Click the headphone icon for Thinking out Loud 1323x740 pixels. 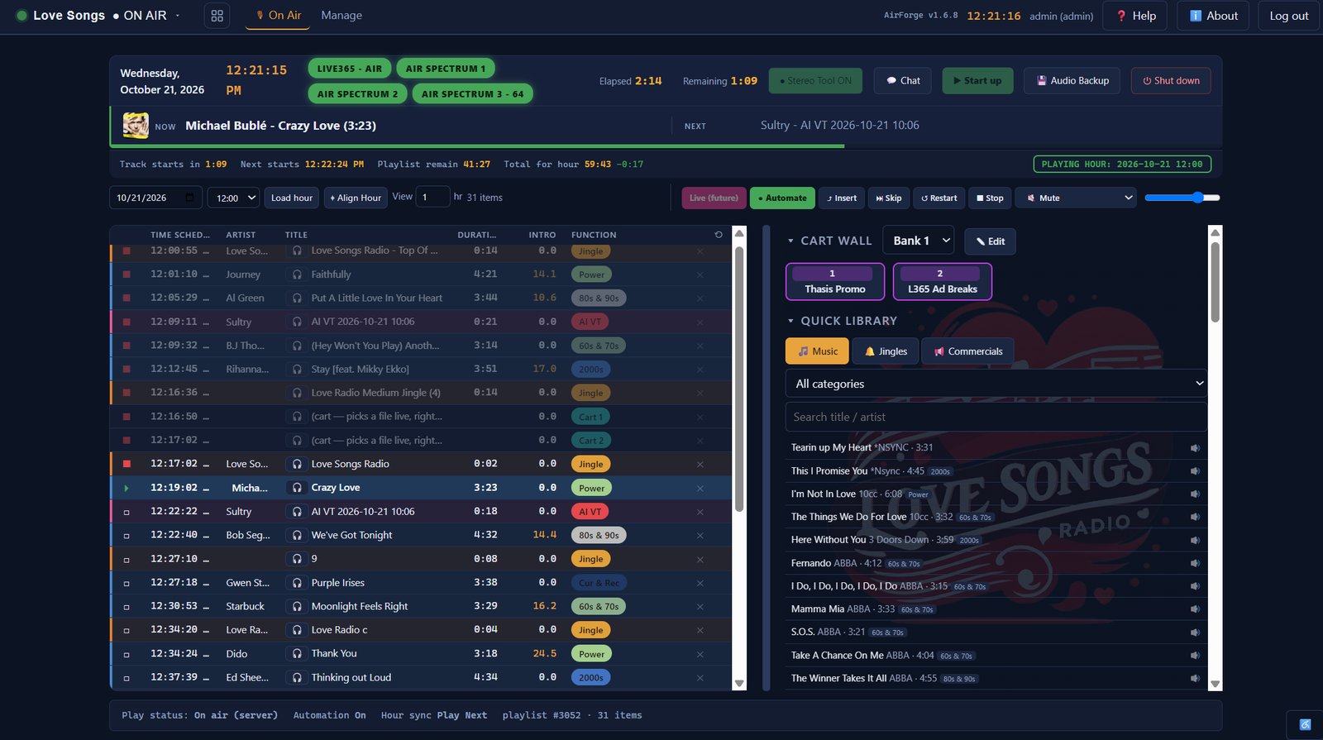[x=297, y=677]
